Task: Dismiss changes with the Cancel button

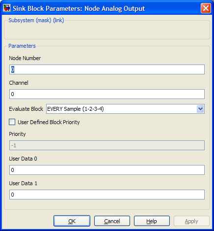Action: 112,221
